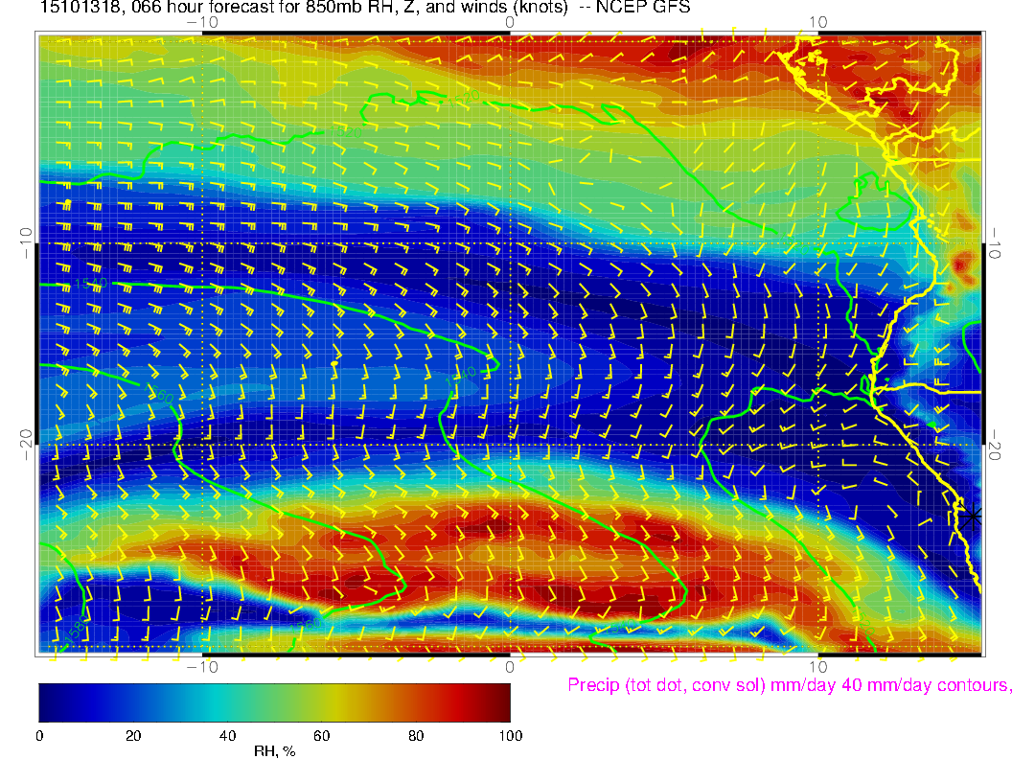The image size is (1012, 782).
Task: Click the NCEP GFS forecast title text
Action: pos(365,7)
